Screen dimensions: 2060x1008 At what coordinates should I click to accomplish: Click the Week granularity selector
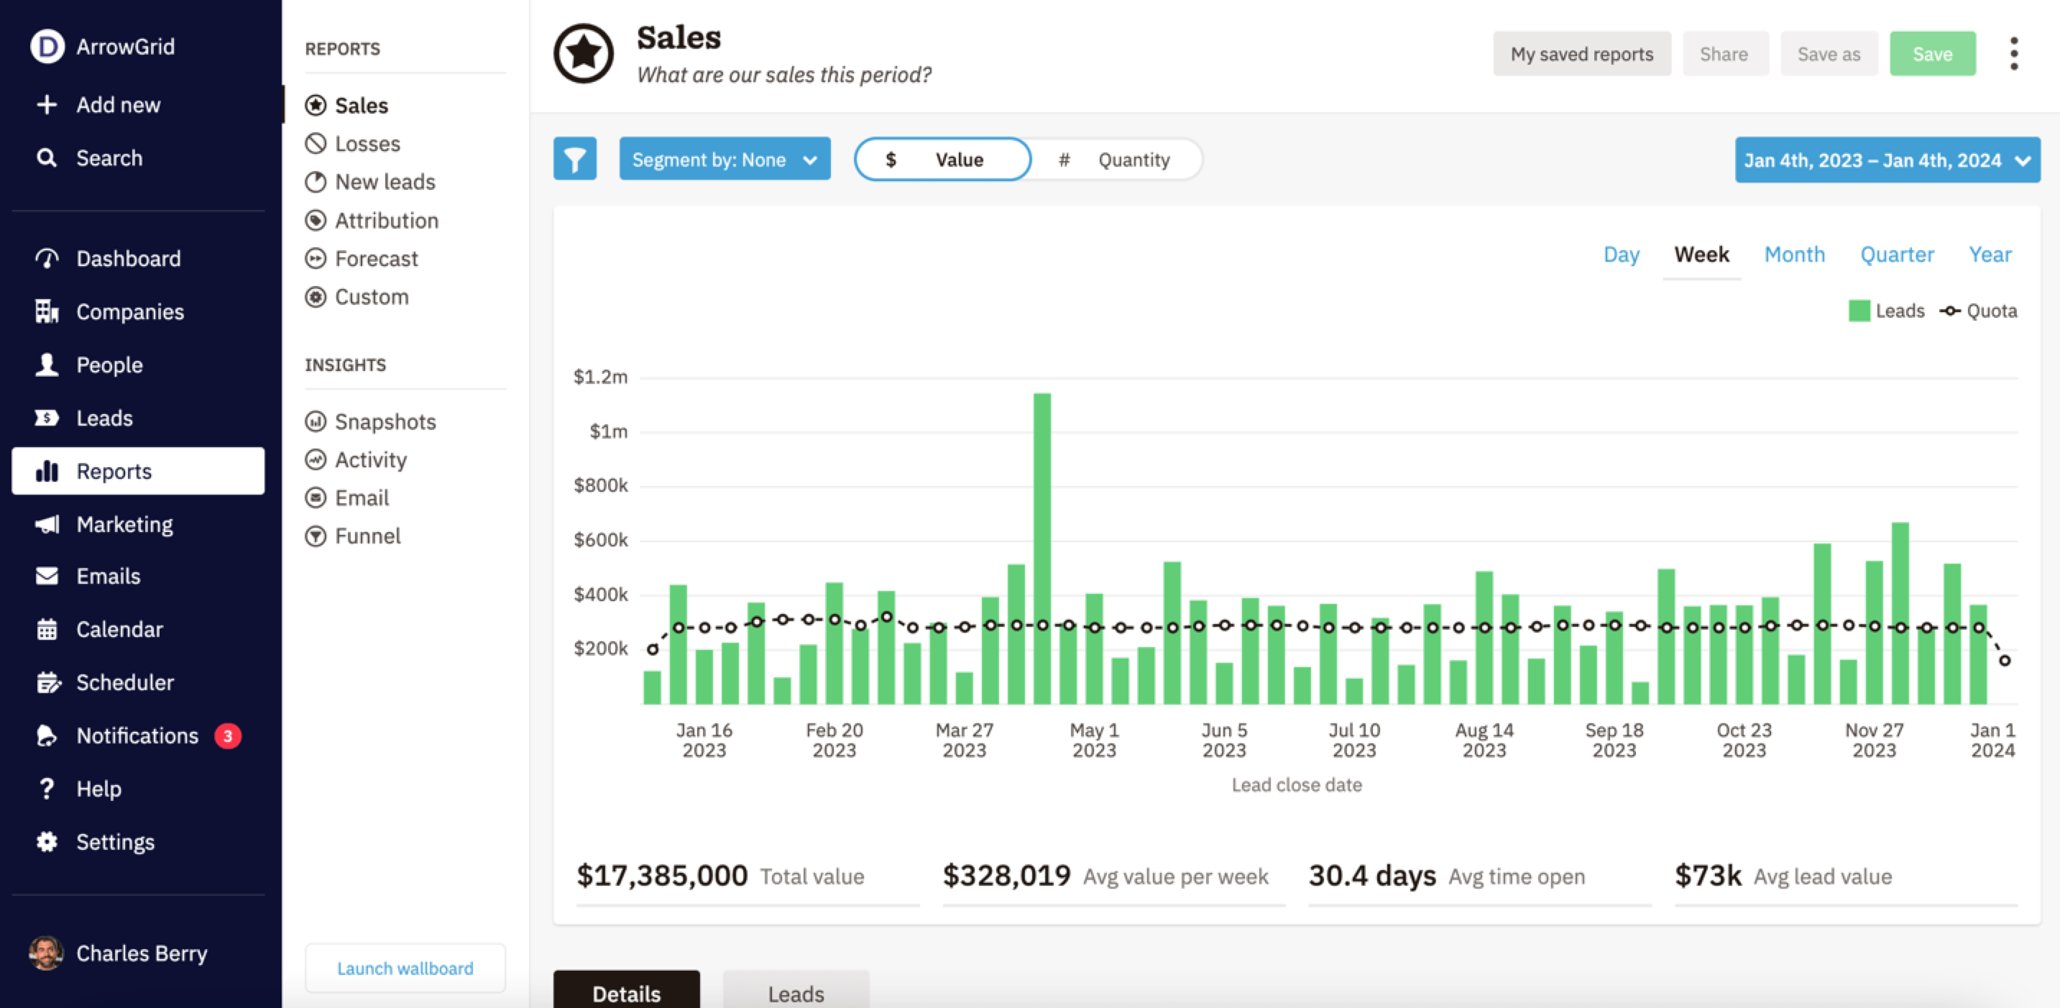1701,254
